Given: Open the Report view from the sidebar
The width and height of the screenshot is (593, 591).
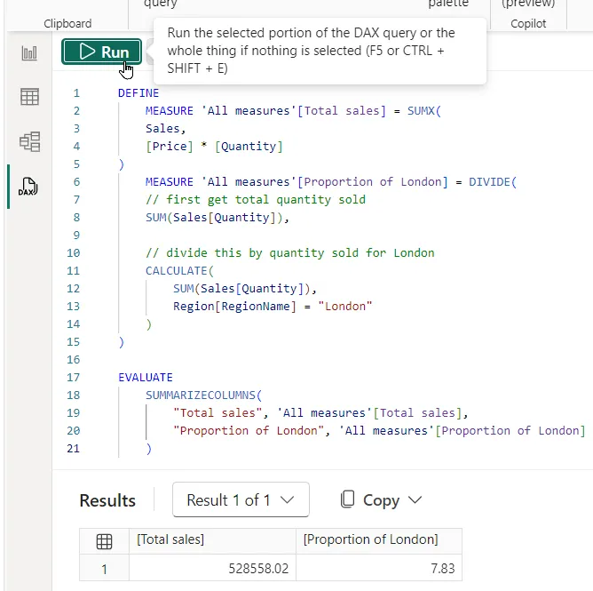Looking at the screenshot, I should click(x=29, y=53).
